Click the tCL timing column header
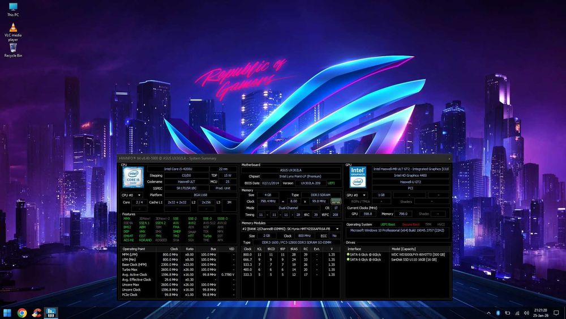This screenshot has height=319, width=566. (x=259, y=249)
